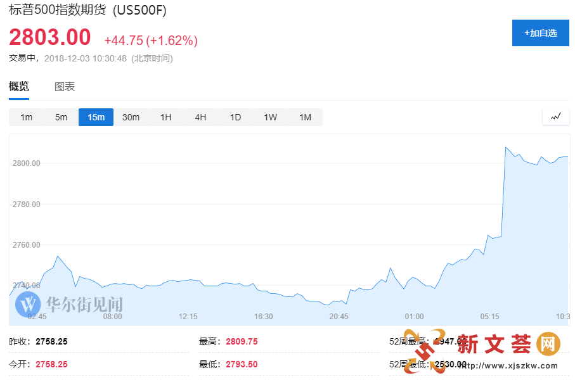Screen dimensions: 575x380
Task: Open the 图表 chart tab
Action: tap(65, 87)
